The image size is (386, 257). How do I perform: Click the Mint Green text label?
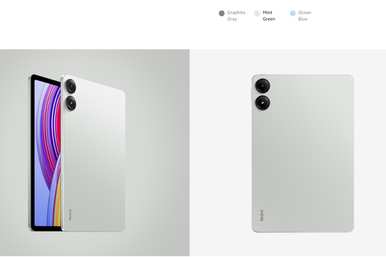point(269,16)
